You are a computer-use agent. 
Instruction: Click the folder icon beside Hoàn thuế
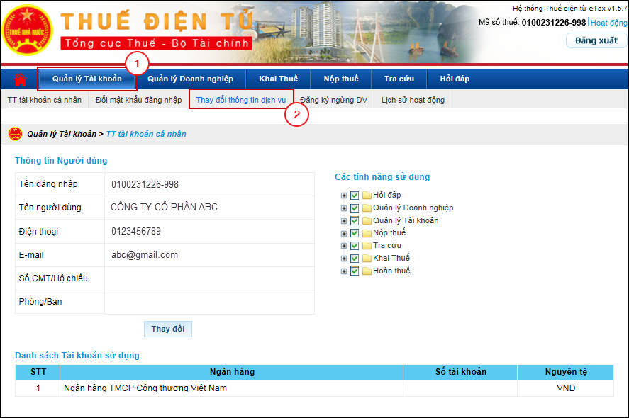(x=367, y=271)
